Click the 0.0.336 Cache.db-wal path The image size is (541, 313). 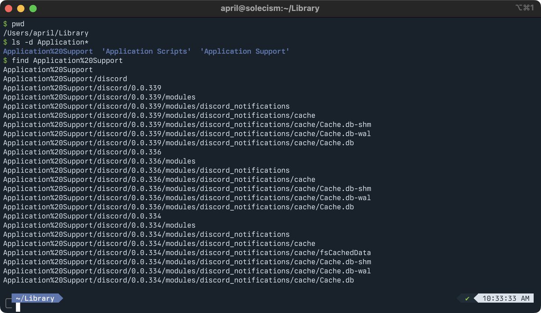(x=187, y=197)
